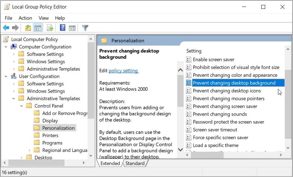Select the Display folder in the tree
The image size is (293, 177).
[x=50, y=121]
